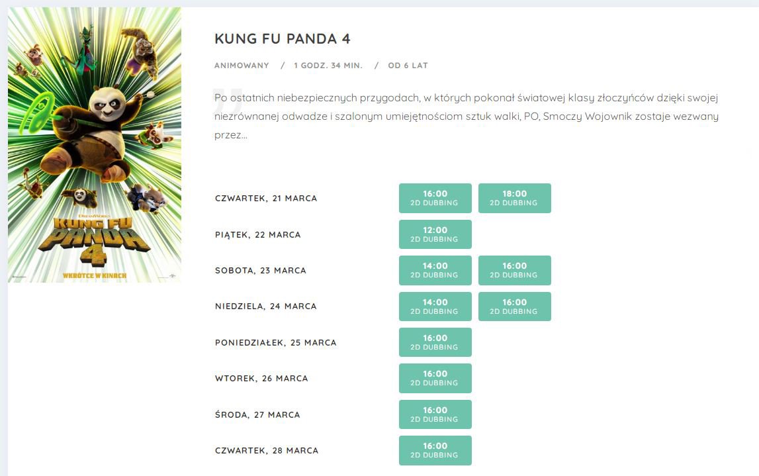Pick 14:00 showing on Sobota, 23 Marca
759x476 pixels.
pyautogui.click(x=435, y=270)
